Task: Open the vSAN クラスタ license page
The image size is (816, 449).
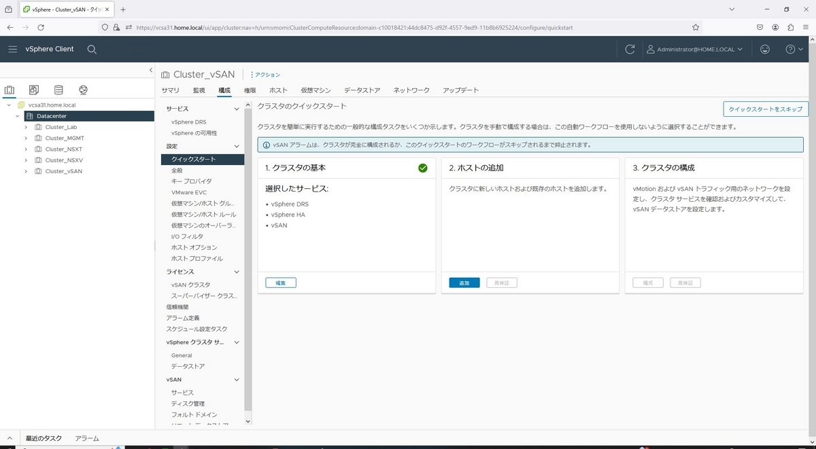Action: click(191, 285)
